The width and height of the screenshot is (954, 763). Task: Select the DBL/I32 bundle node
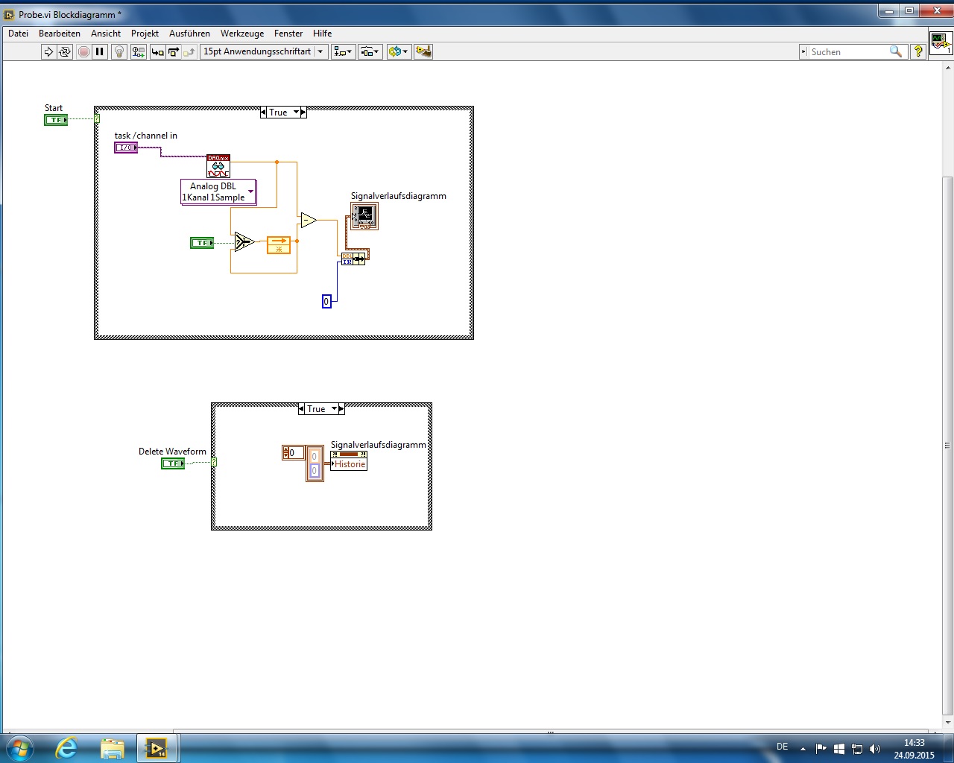click(353, 259)
